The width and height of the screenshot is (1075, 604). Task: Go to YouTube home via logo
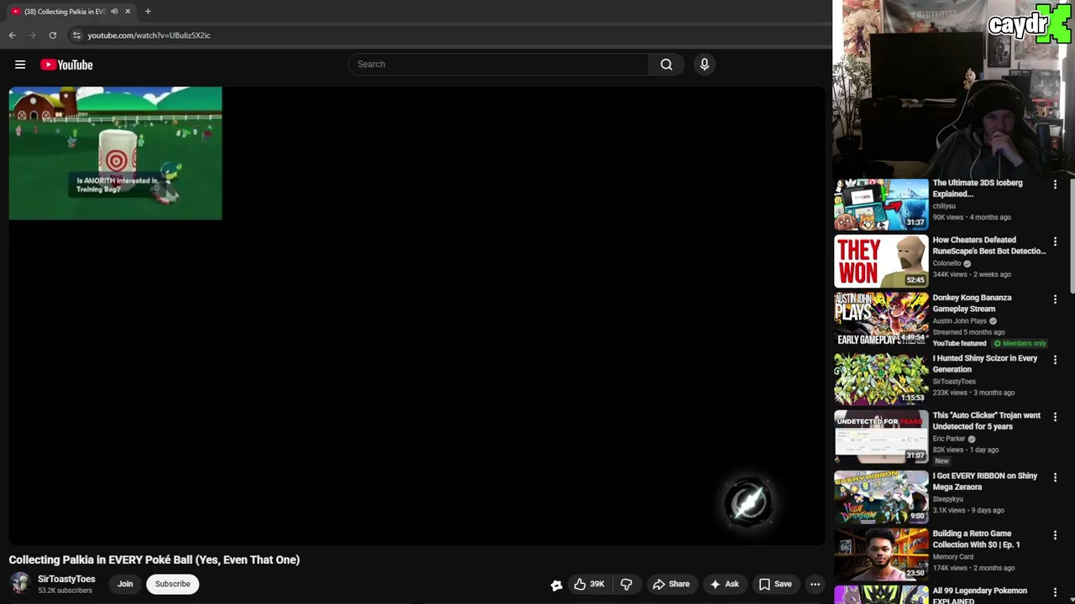66,65
